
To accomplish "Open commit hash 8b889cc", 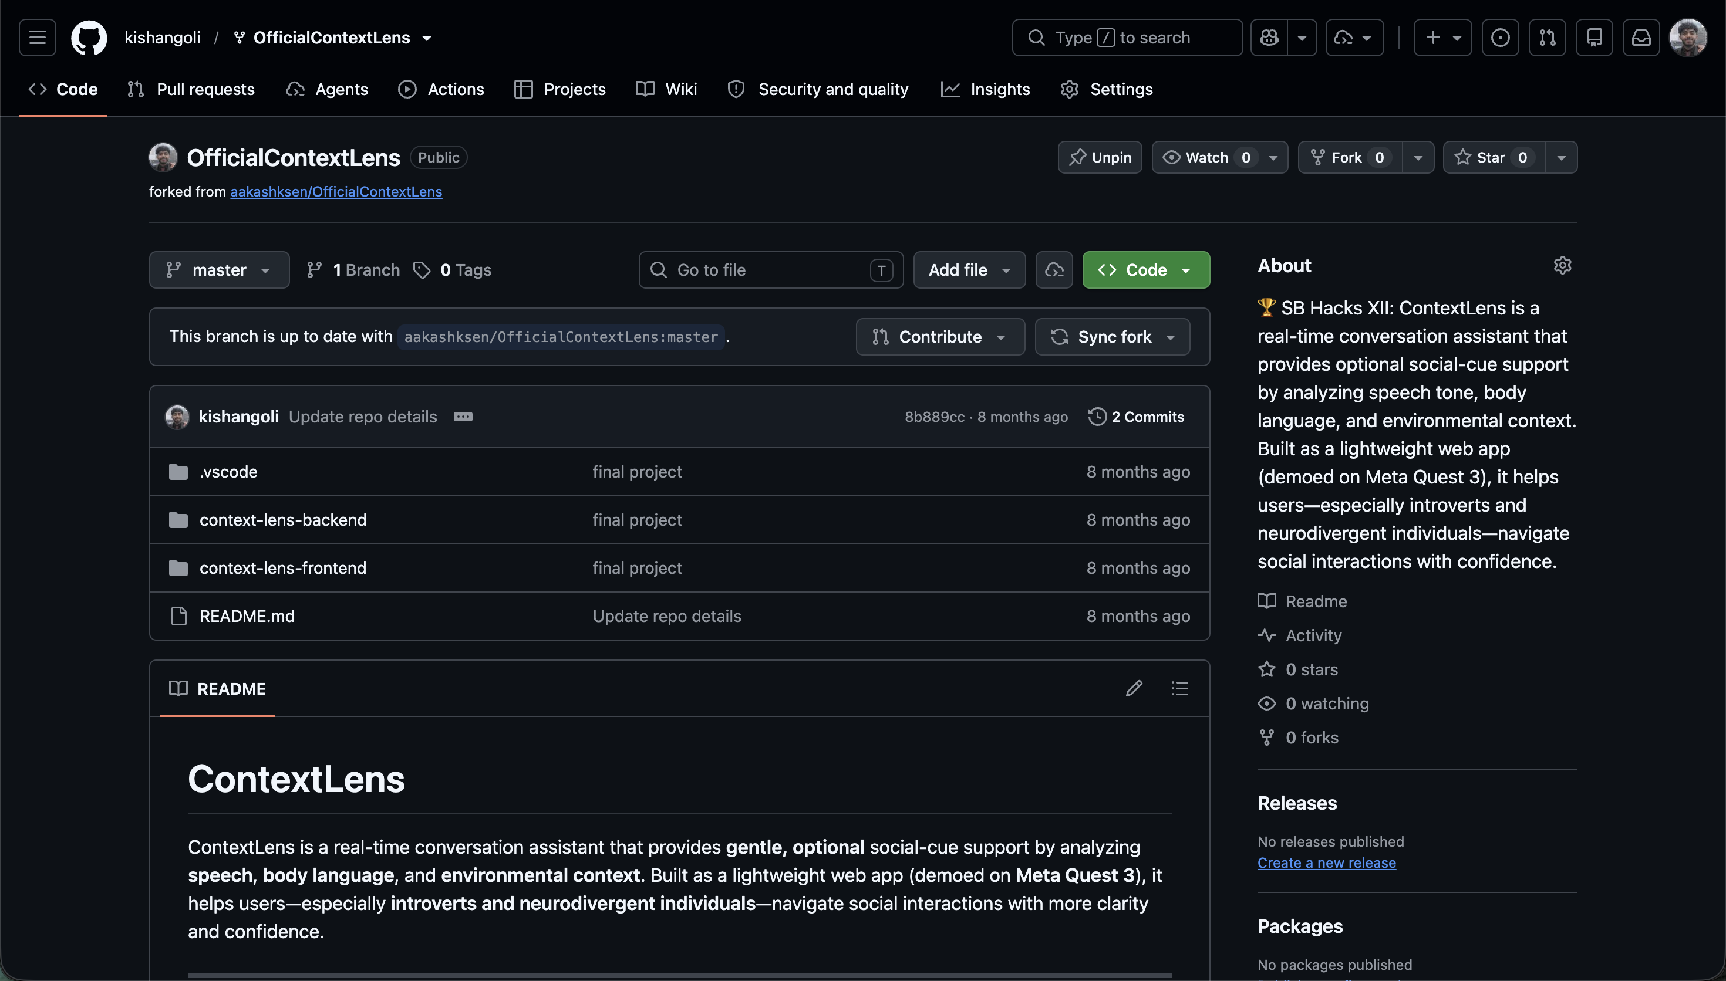I will pos(934,417).
